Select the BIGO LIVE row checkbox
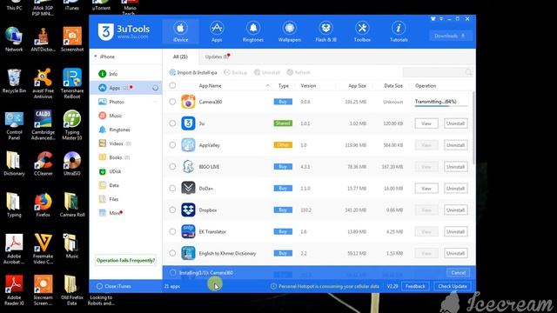557x313 pixels. tap(172, 167)
